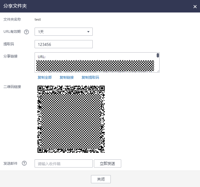Click the 复制提取码 link
200x187 pixels.
coord(90,77)
